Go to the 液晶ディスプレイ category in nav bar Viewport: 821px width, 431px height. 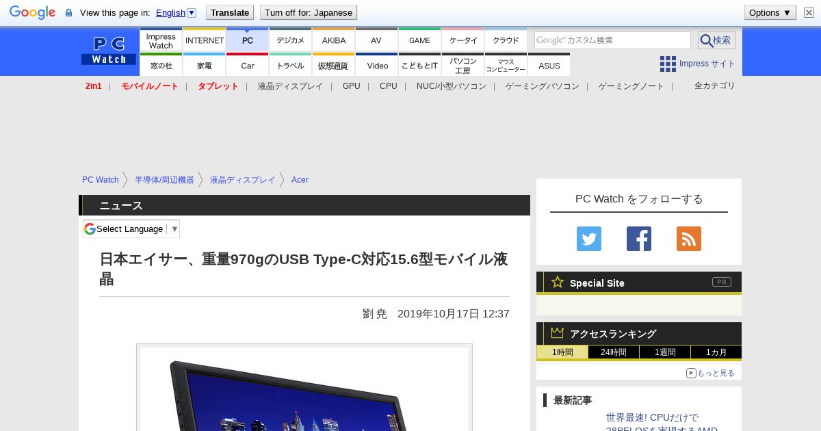(x=290, y=86)
